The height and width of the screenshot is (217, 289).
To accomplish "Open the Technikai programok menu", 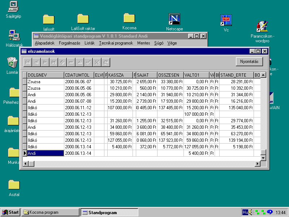I will tap(116, 43).
